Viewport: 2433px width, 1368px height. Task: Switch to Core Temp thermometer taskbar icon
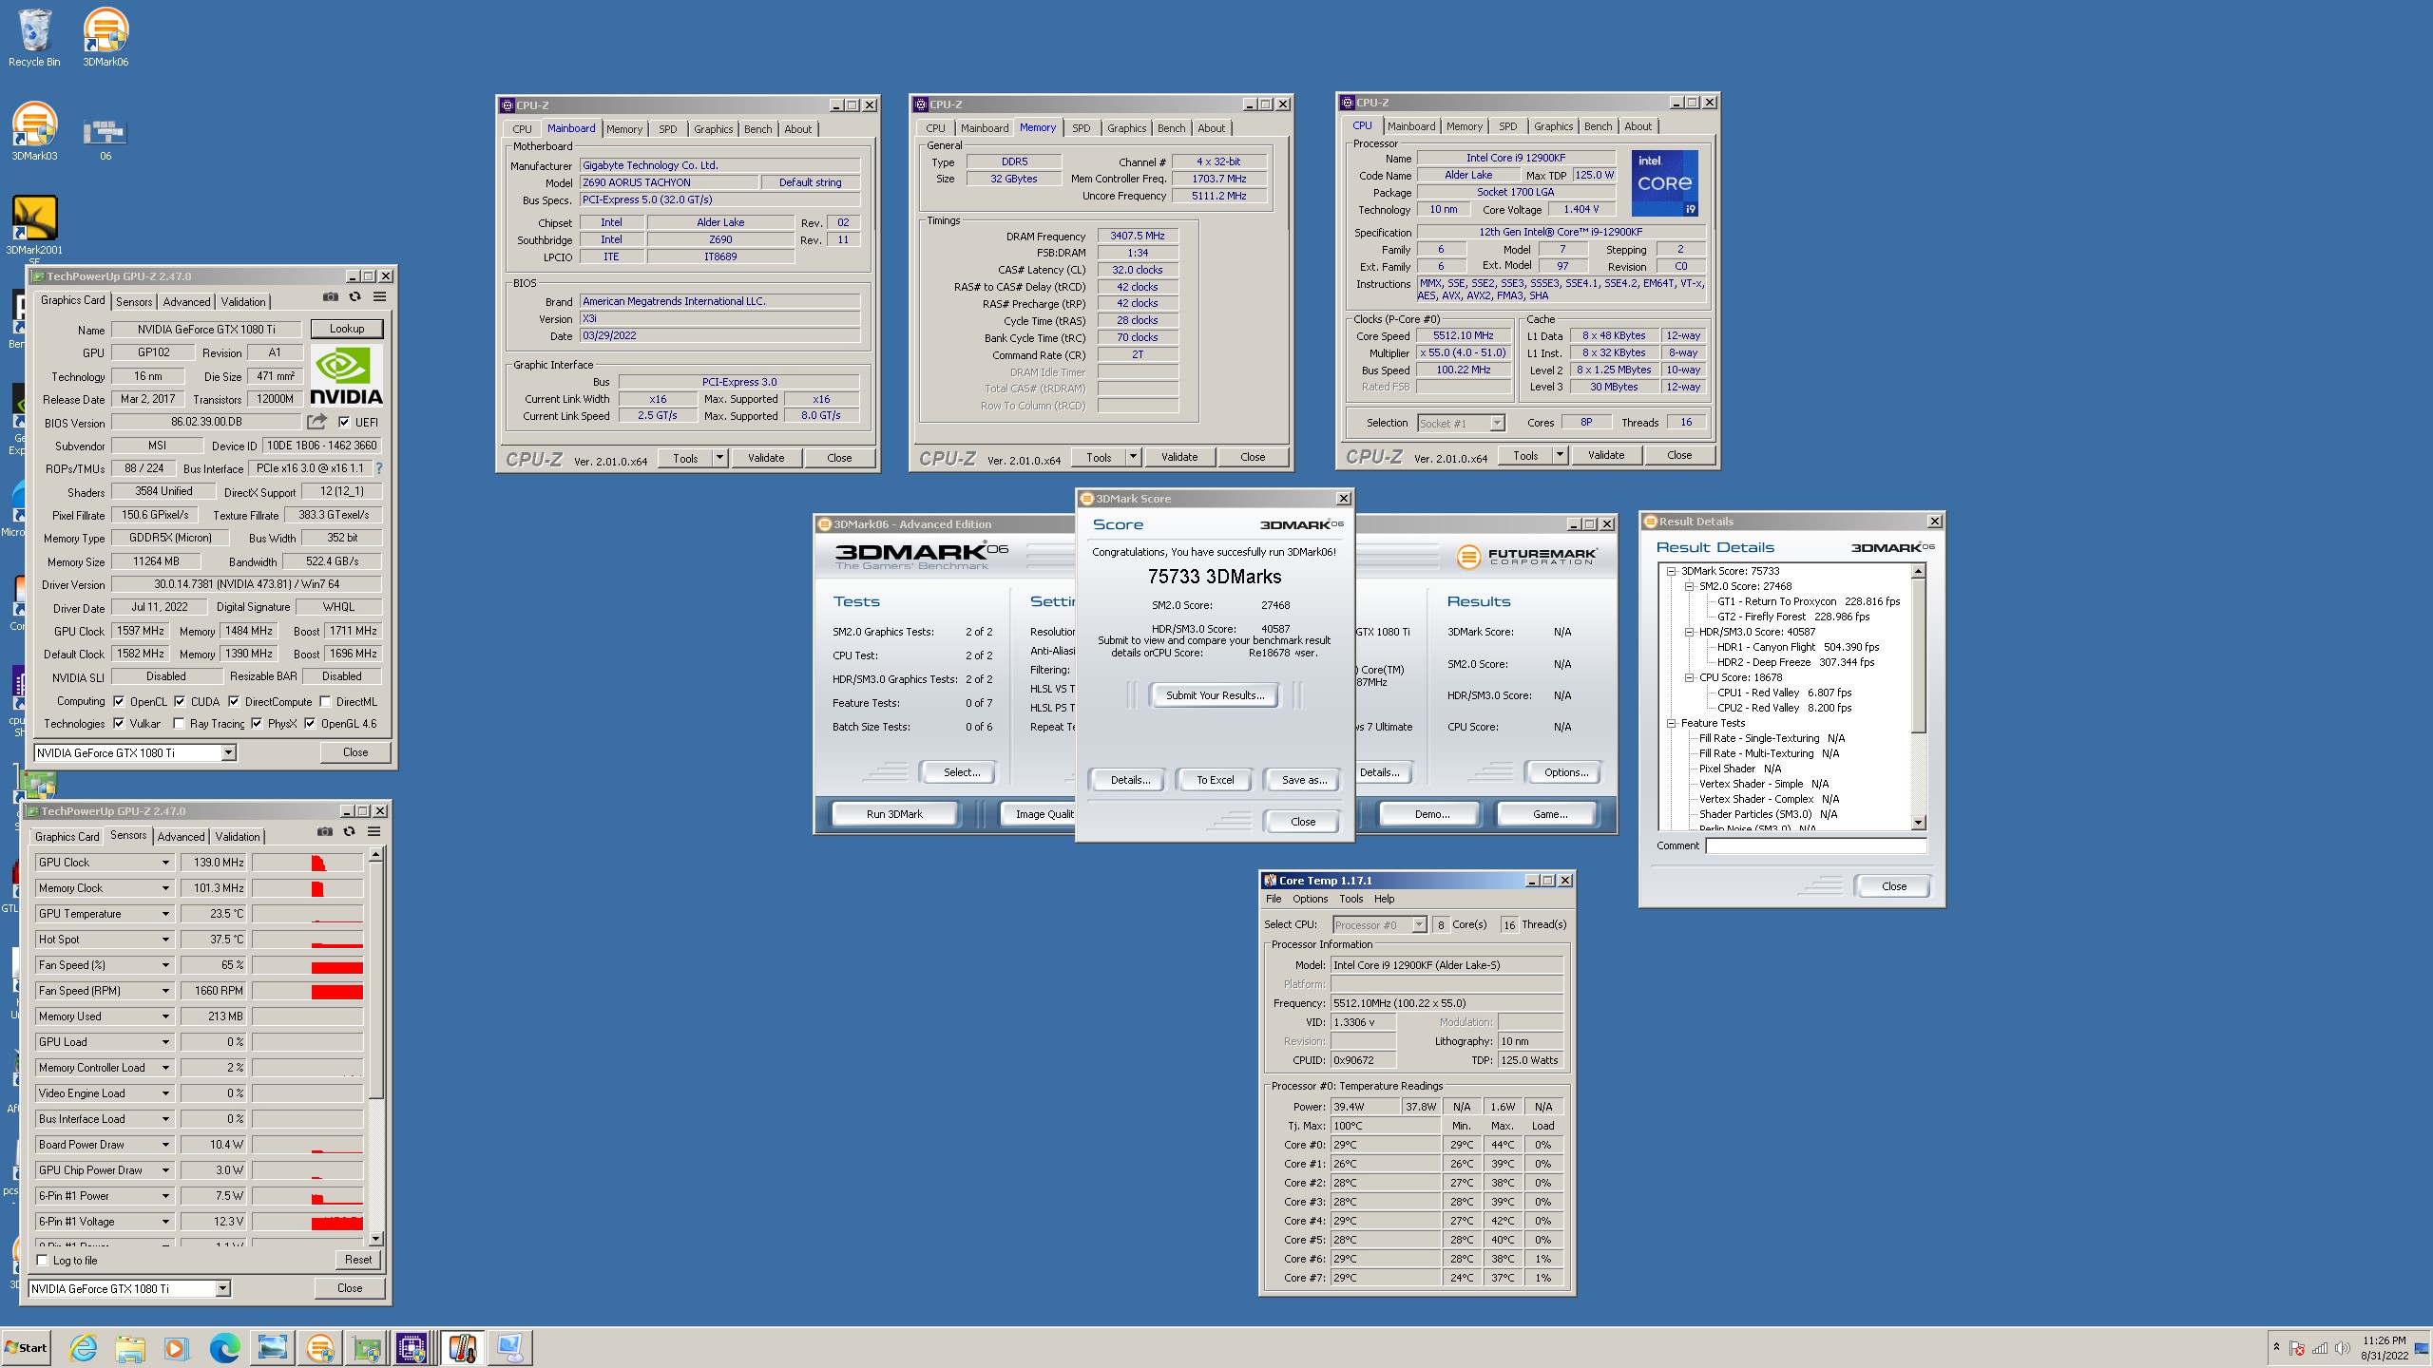coord(462,1347)
